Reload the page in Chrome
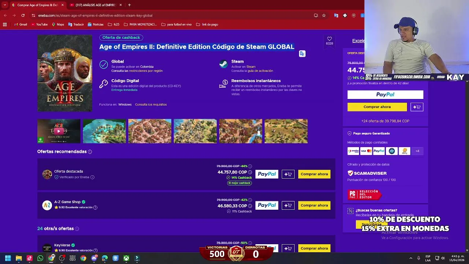 tap(23, 15)
